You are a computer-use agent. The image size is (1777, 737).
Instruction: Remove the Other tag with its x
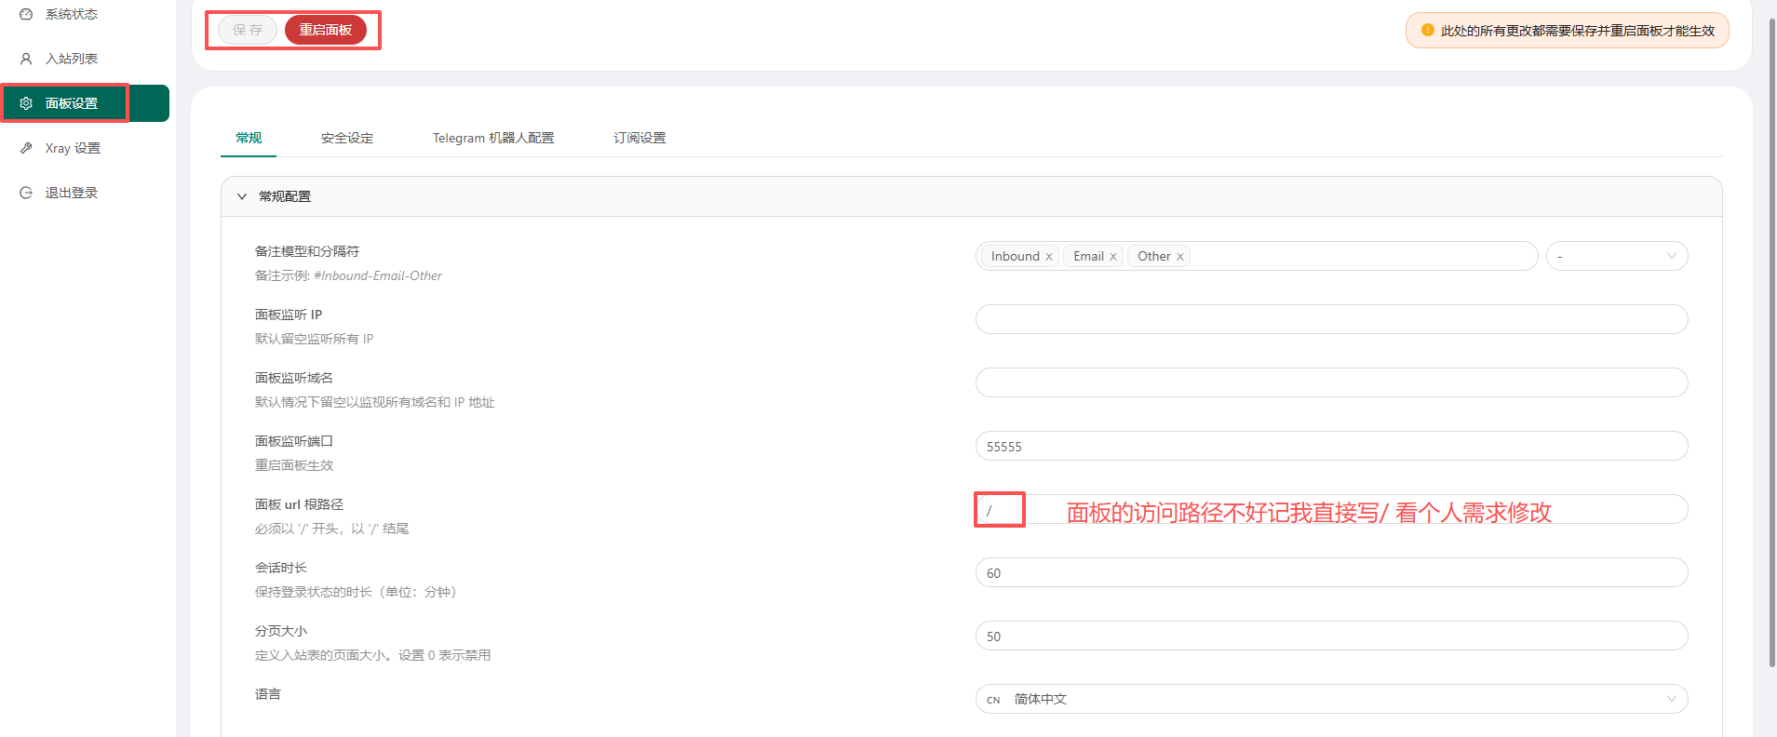(1180, 257)
